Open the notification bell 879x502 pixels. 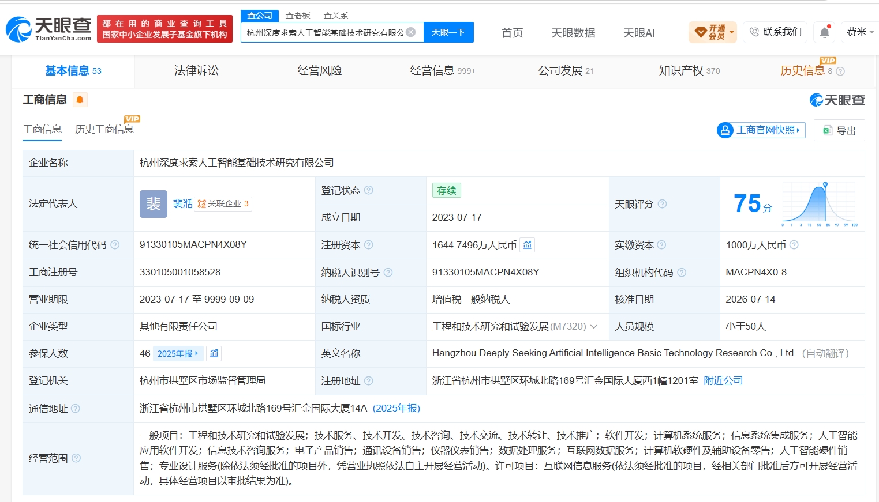(x=825, y=32)
